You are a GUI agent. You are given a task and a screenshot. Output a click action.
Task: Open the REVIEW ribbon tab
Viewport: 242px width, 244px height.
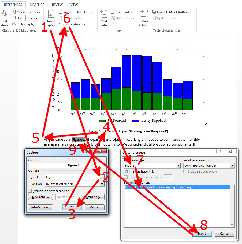[57, 5]
